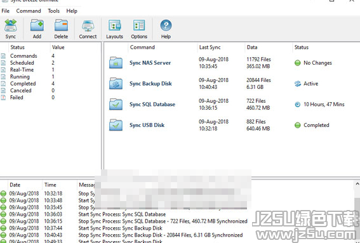The height and width of the screenshot is (243, 360).
Task: Click the 20844 Files data cell
Action: (259, 80)
